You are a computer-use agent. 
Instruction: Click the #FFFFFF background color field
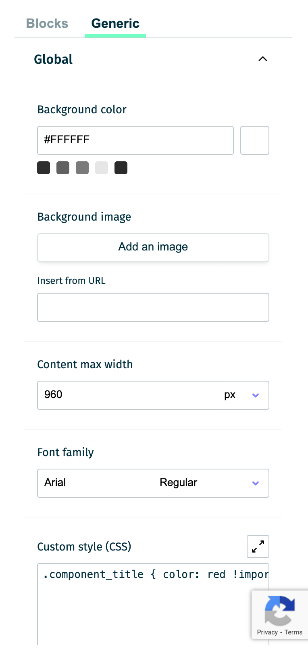tap(135, 140)
